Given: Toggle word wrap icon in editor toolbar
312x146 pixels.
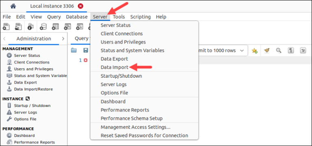Looking at the screenshot, I should click(303, 51).
